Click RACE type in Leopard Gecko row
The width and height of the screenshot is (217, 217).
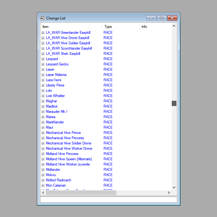click(x=108, y=64)
